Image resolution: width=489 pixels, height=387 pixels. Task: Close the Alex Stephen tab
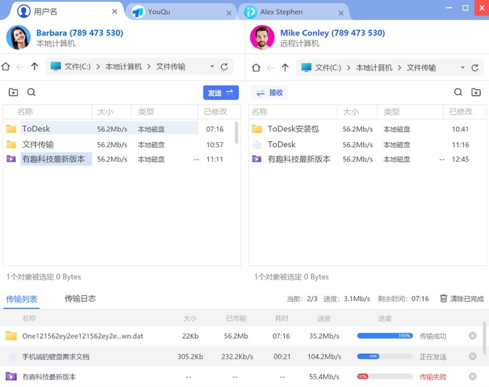[x=342, y=12]
